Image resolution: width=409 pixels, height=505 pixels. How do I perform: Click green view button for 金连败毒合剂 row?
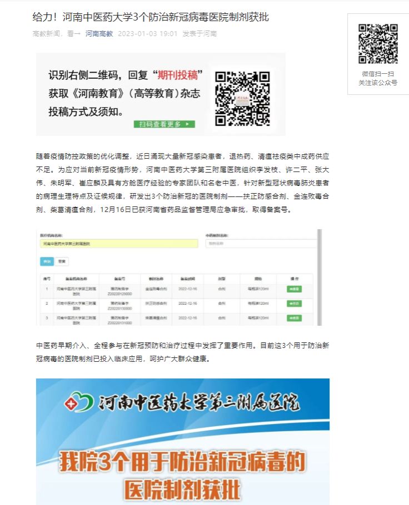[x=294, y=289]
